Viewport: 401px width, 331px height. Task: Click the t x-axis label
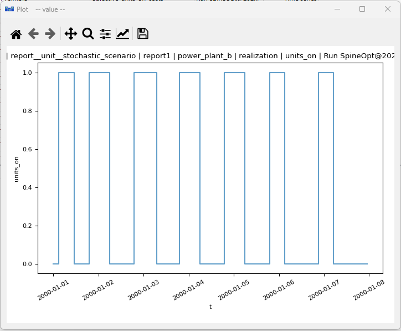tap(210, 307)
